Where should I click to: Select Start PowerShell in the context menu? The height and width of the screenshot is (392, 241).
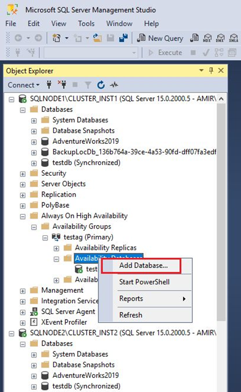click(144, 282)
